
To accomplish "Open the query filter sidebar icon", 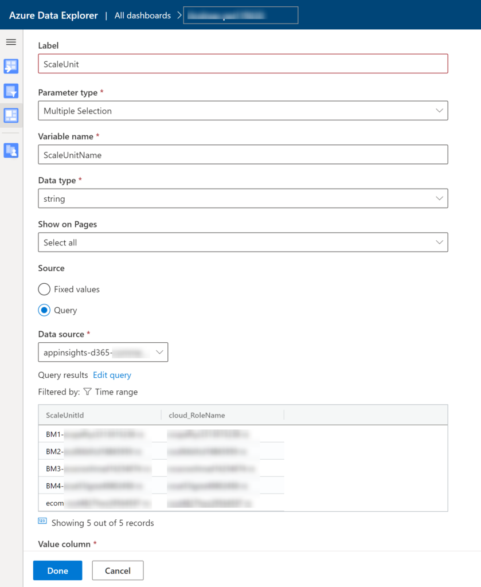I will pos(11,91).
